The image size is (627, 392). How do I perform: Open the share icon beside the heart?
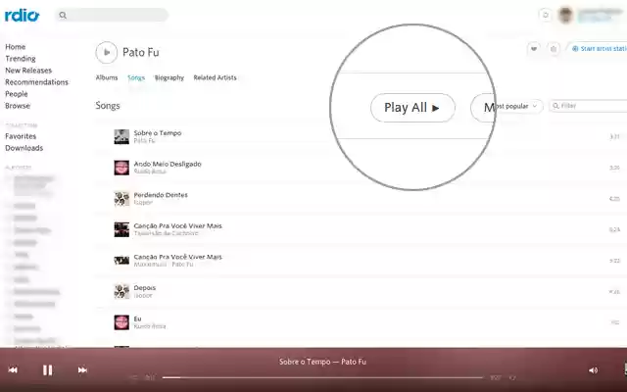pos(554,49)
